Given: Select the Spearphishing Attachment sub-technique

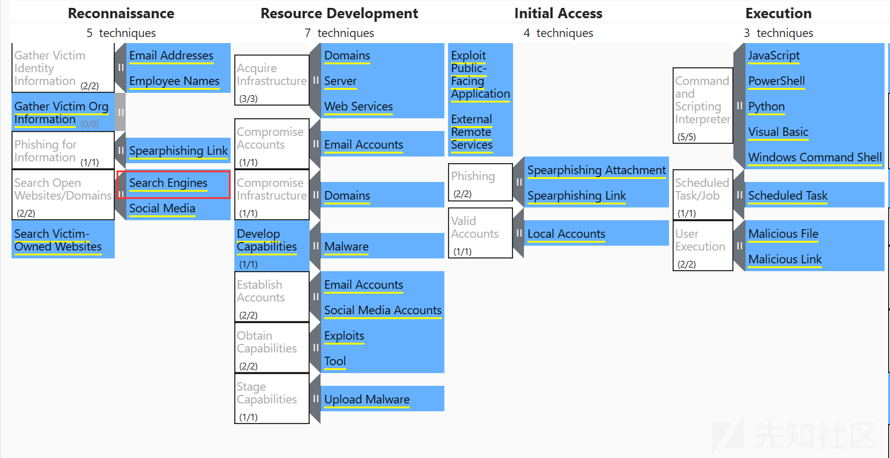Looking at the screenshot, I should [x=597, y=170].
